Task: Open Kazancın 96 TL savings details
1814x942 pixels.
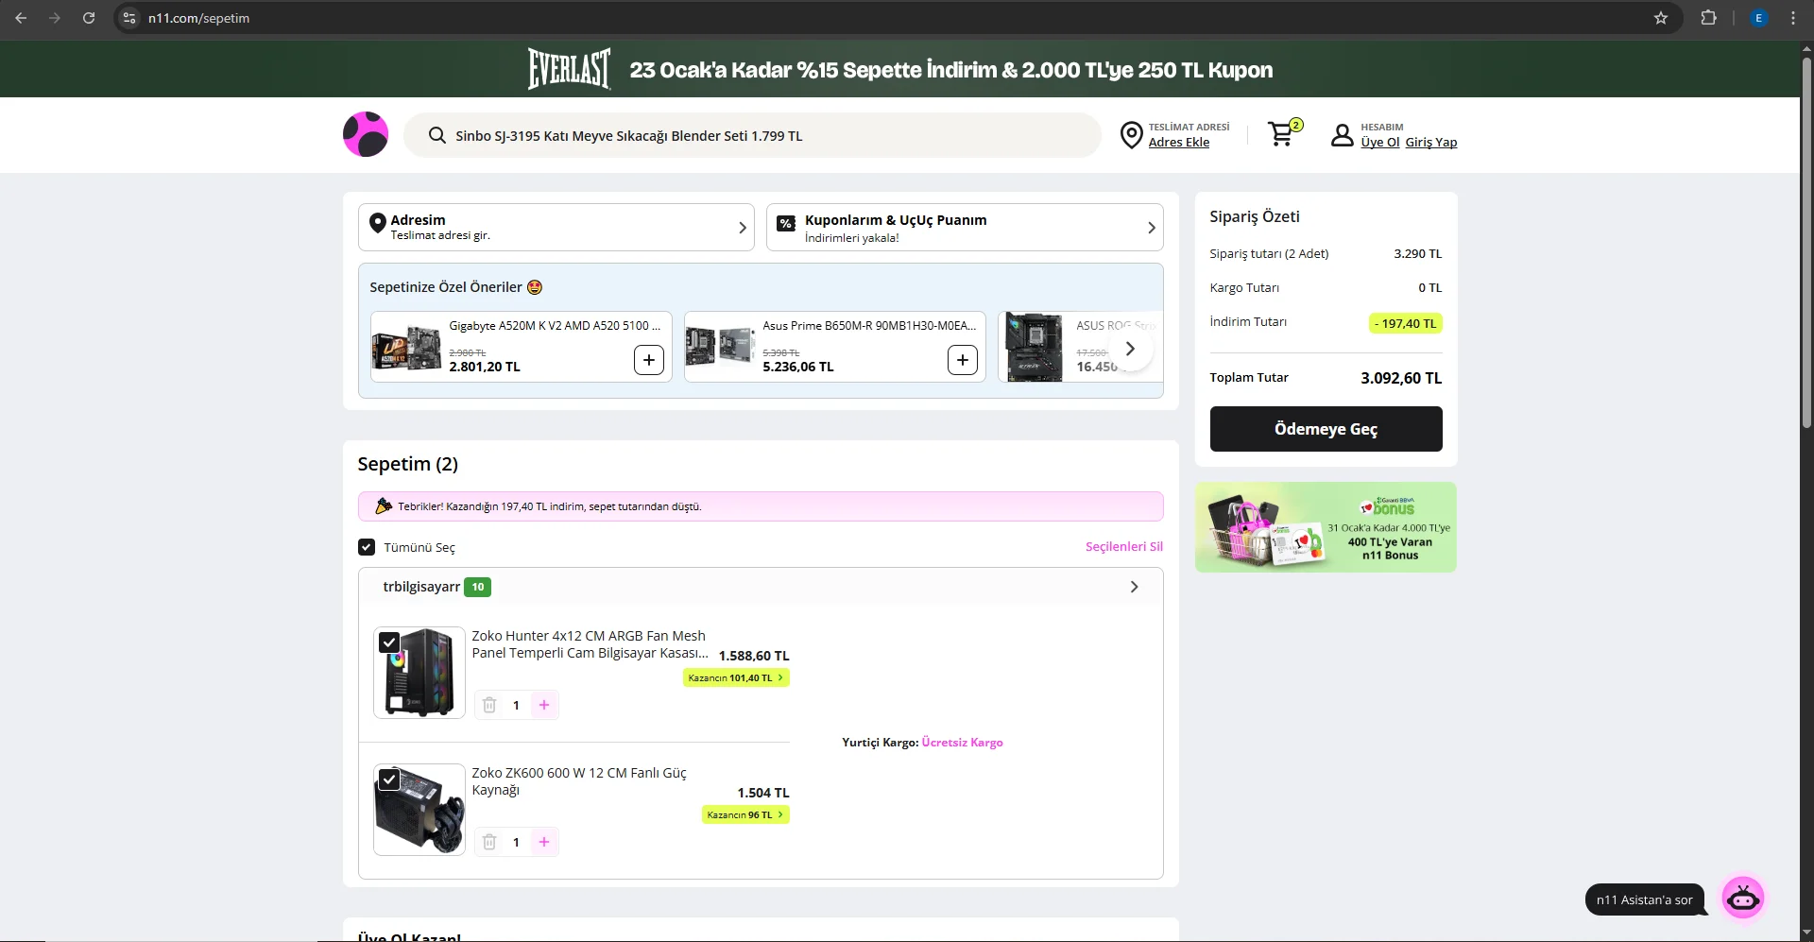Action: pyautogui.click(x=745, y=814)
